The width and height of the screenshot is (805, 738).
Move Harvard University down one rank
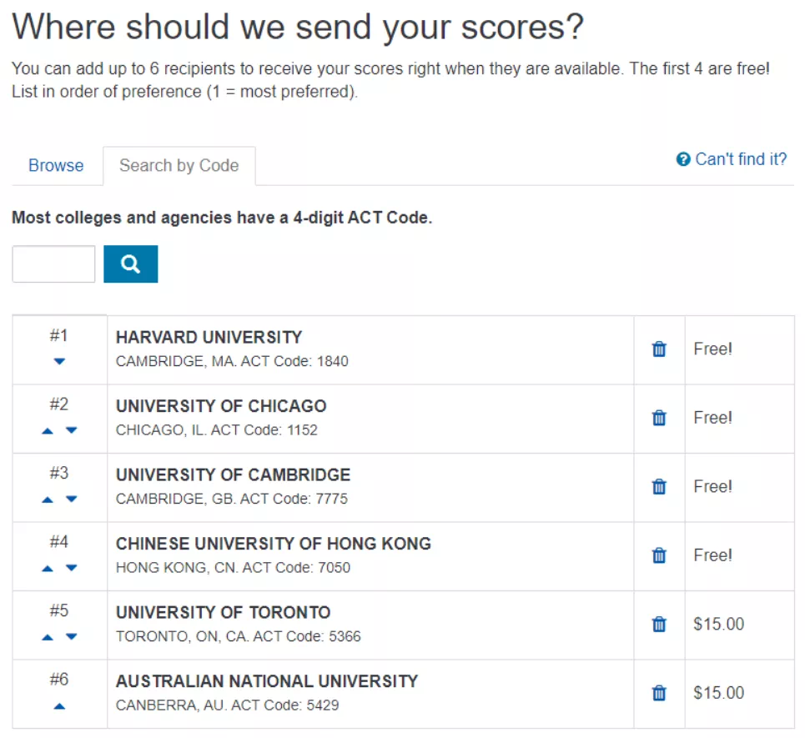point(59,361)
